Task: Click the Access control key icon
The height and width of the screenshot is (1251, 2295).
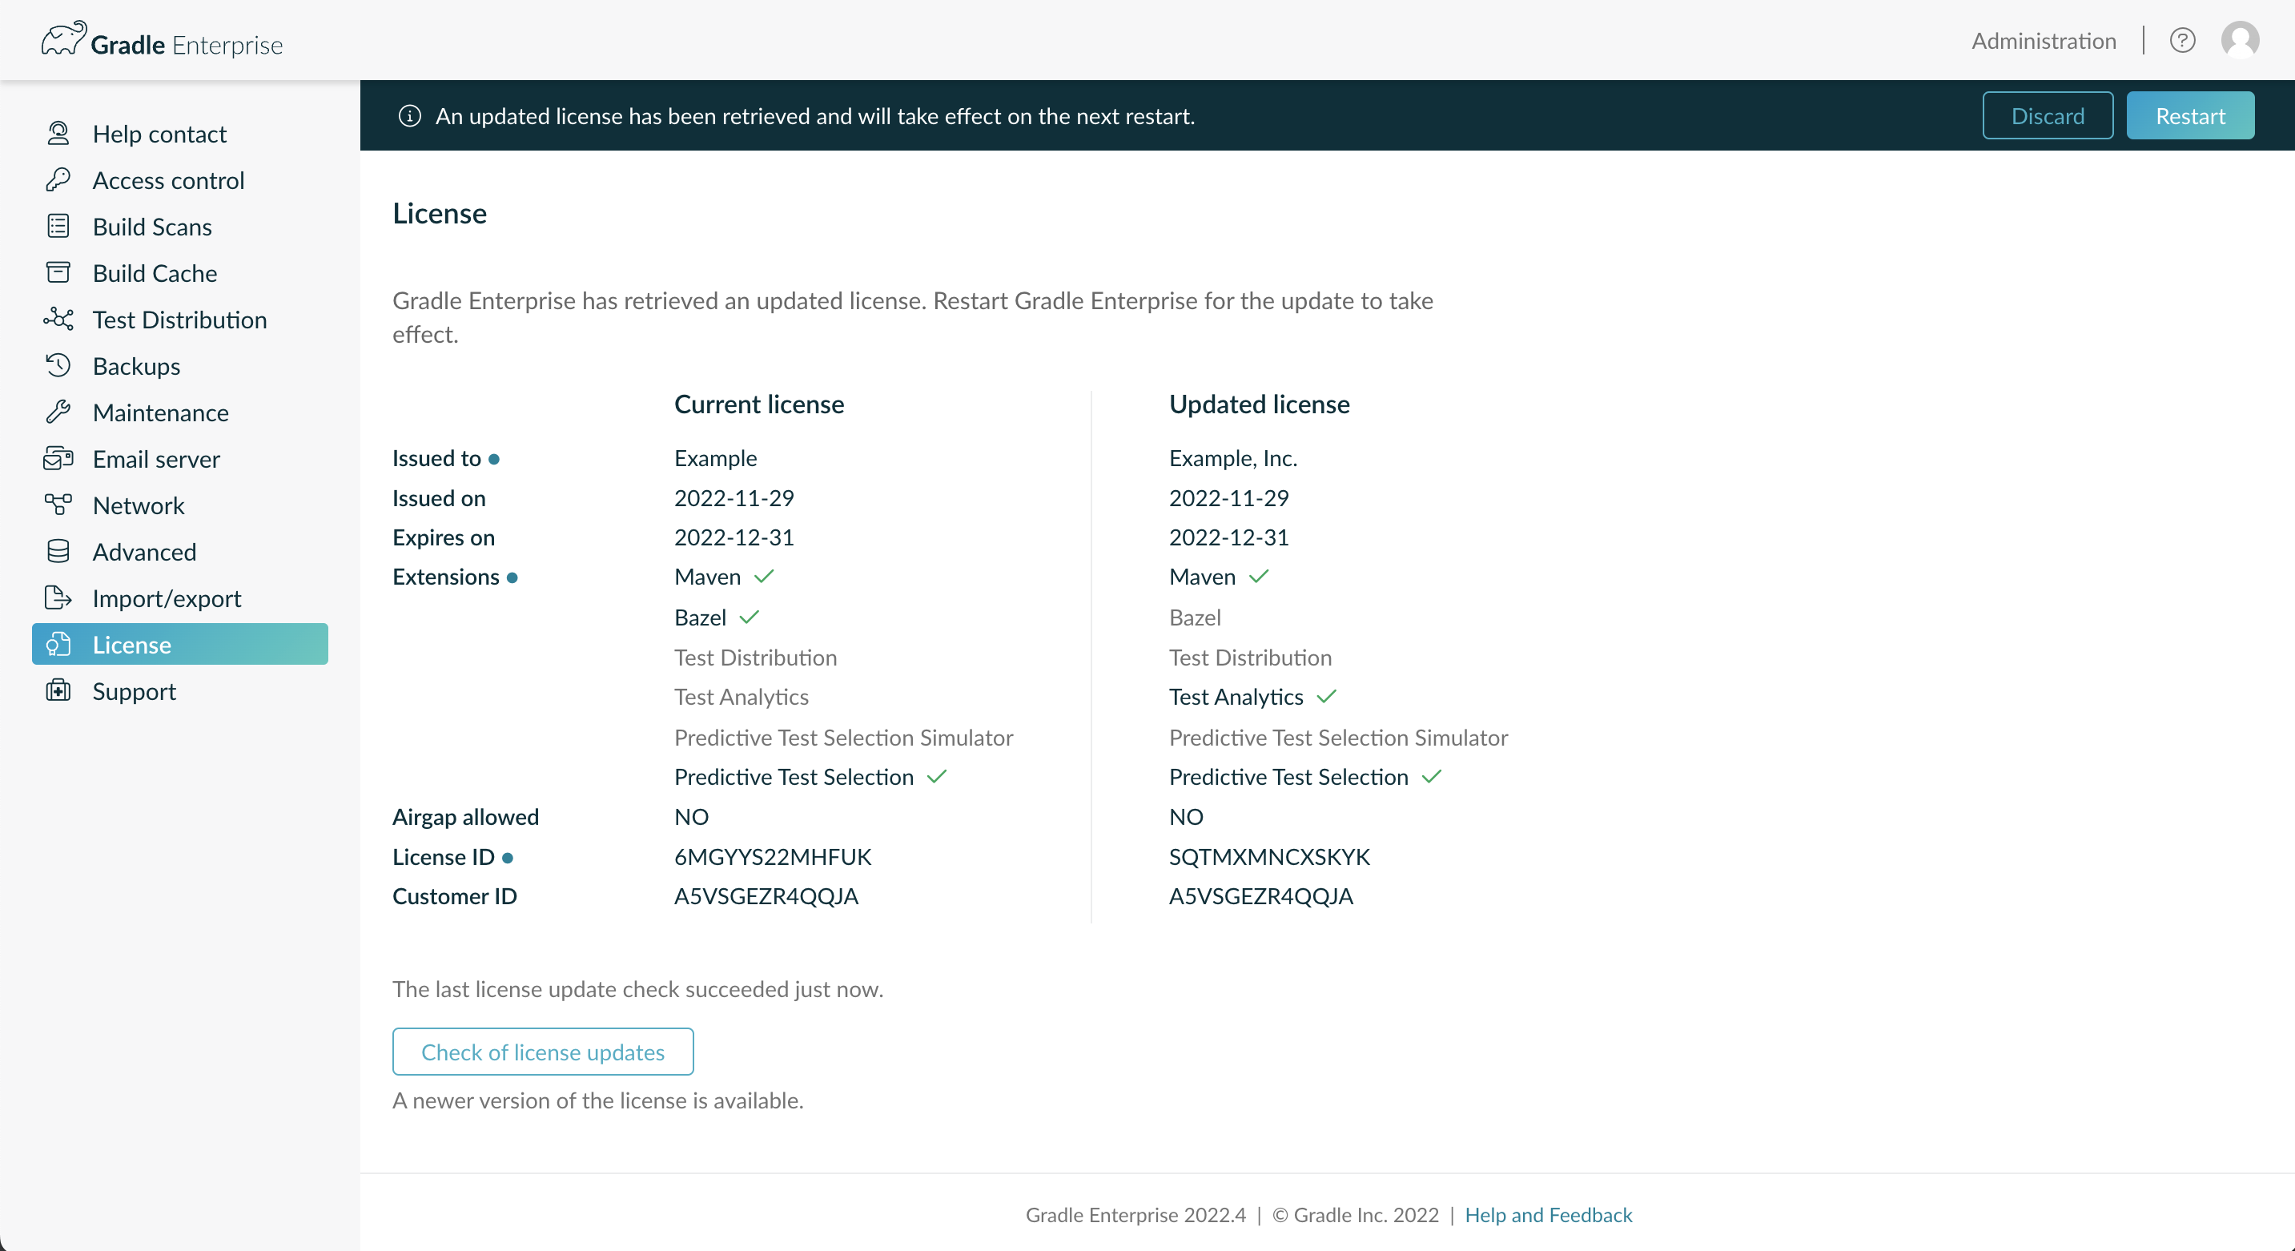Action: tap(58, 180)
